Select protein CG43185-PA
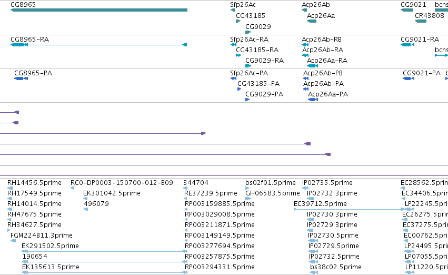The image size is (448, 275). [x=240, y=89]
